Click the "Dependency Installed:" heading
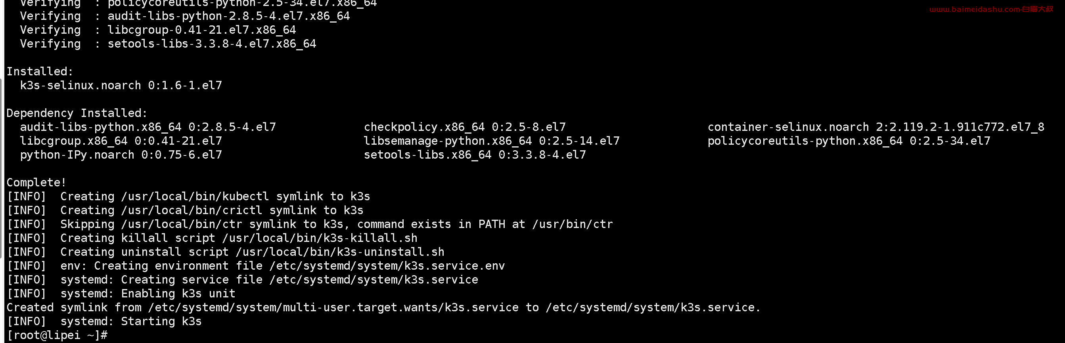The height and width of the screenshot is (343, 1065). click(77, 113)
